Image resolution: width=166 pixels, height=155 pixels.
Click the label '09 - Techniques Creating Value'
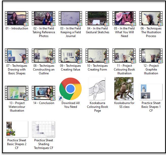[70, 67]
